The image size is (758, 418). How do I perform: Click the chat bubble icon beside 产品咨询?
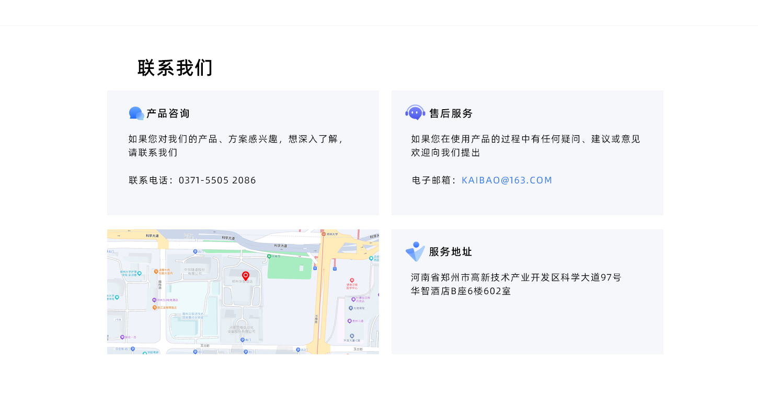tap(136, 113)
